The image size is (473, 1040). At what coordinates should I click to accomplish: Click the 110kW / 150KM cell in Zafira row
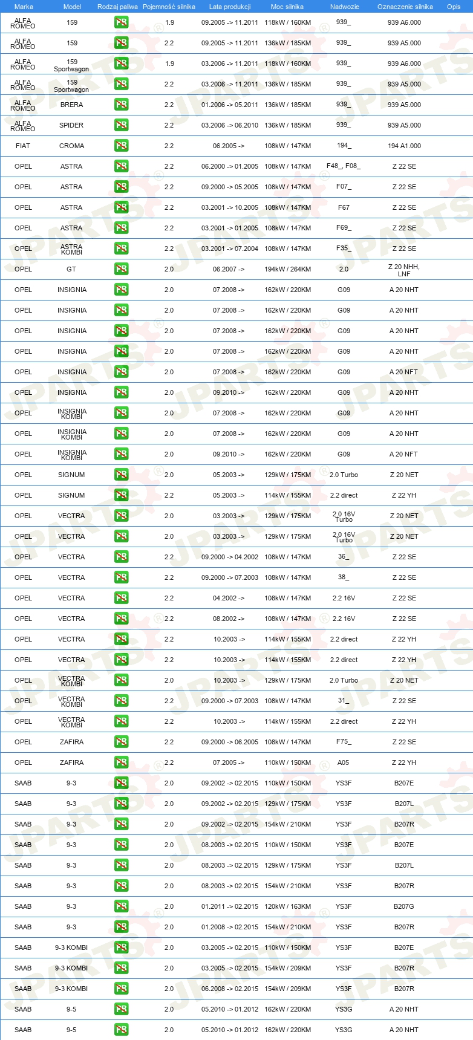287,762
